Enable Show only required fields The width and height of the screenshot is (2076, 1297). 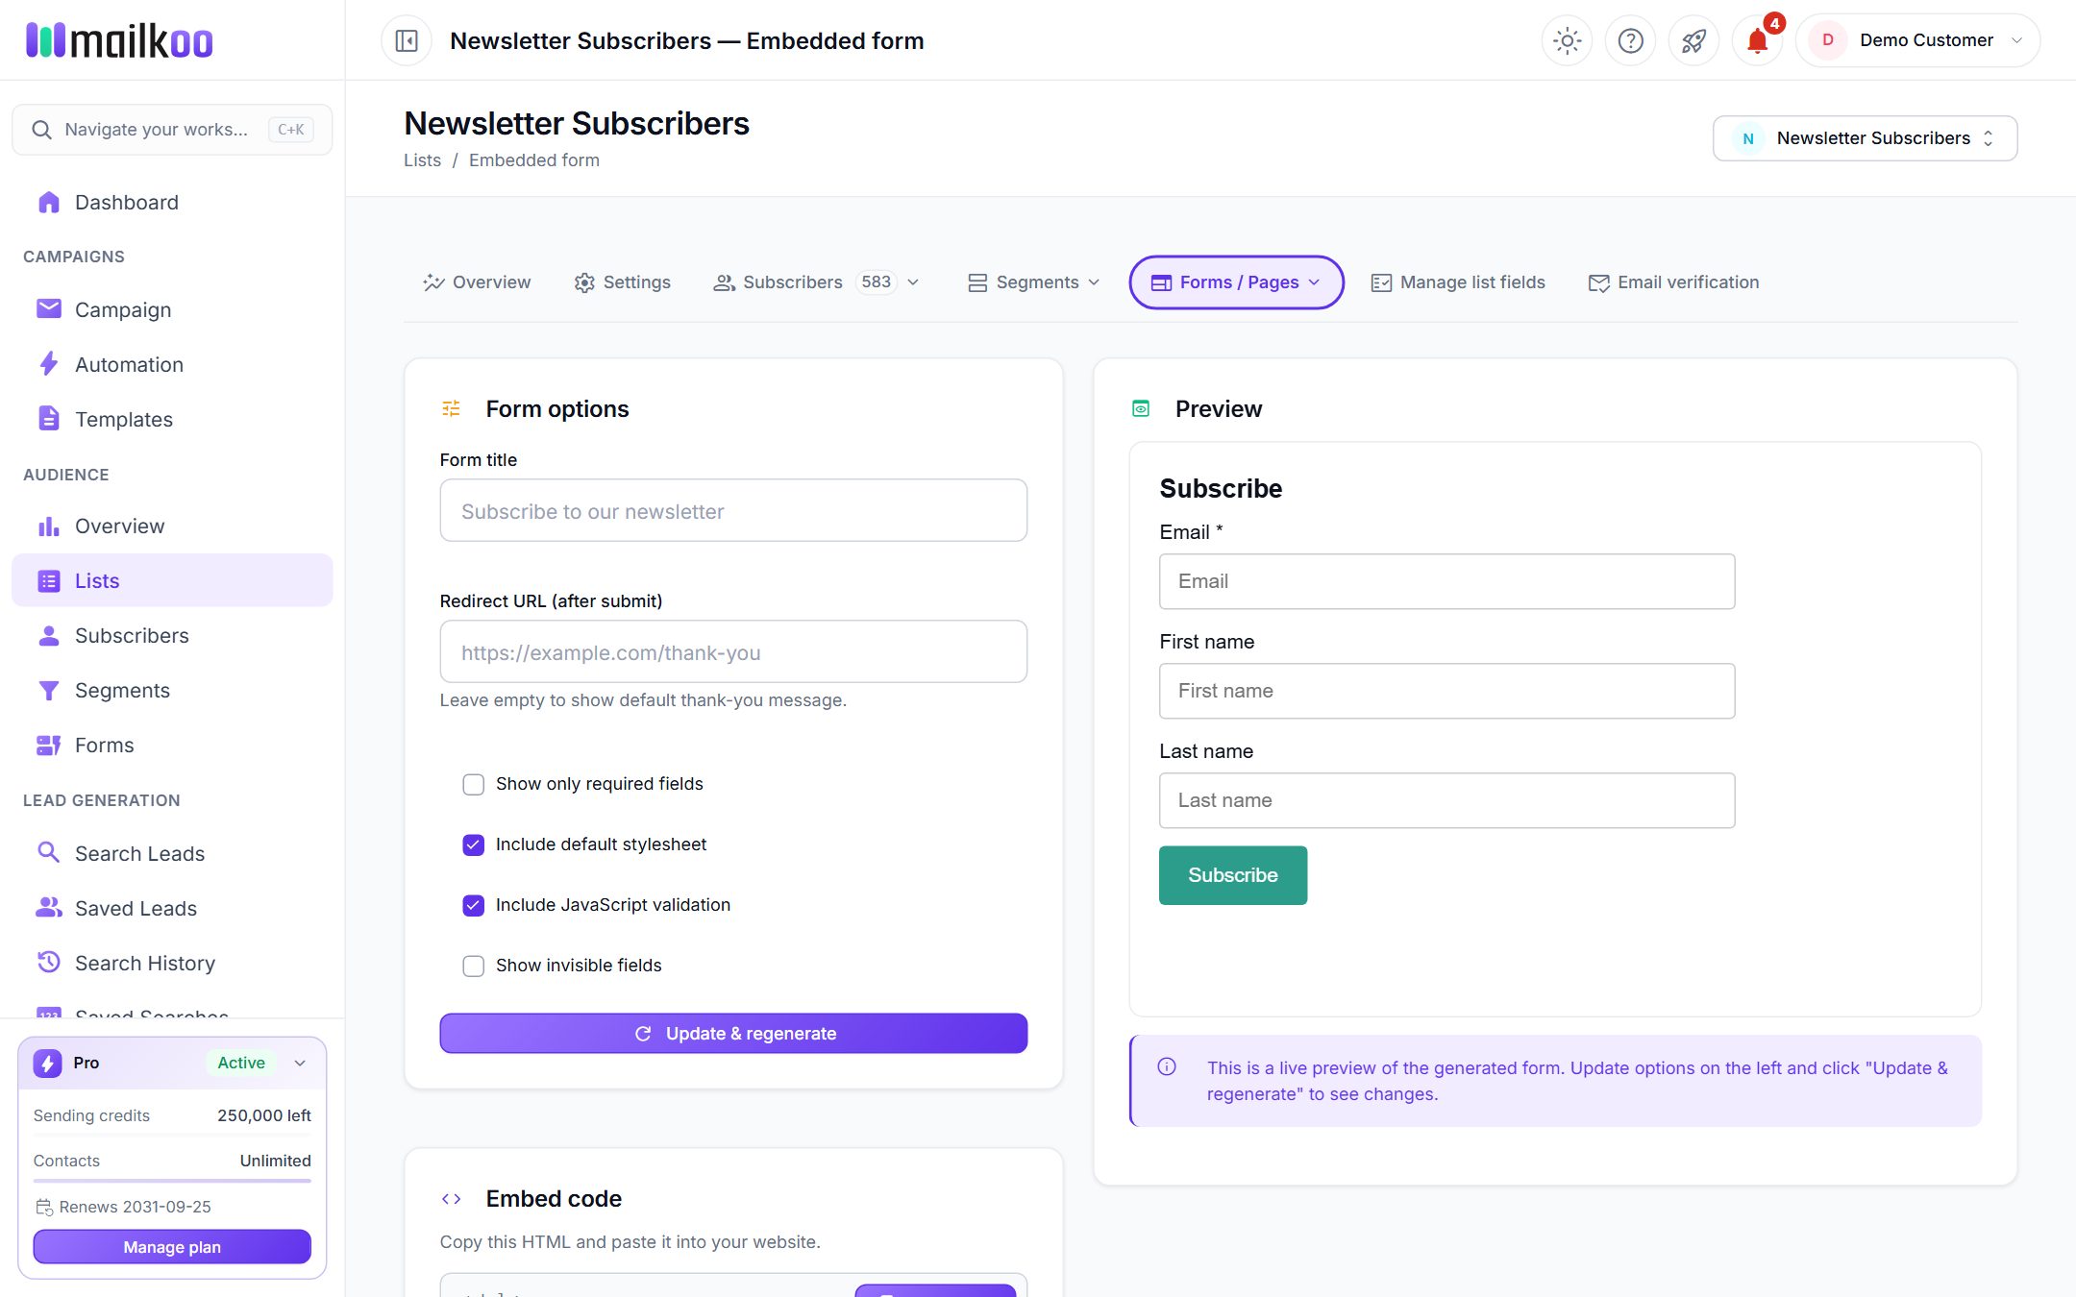pyautogui.click(x=474, y=785)
